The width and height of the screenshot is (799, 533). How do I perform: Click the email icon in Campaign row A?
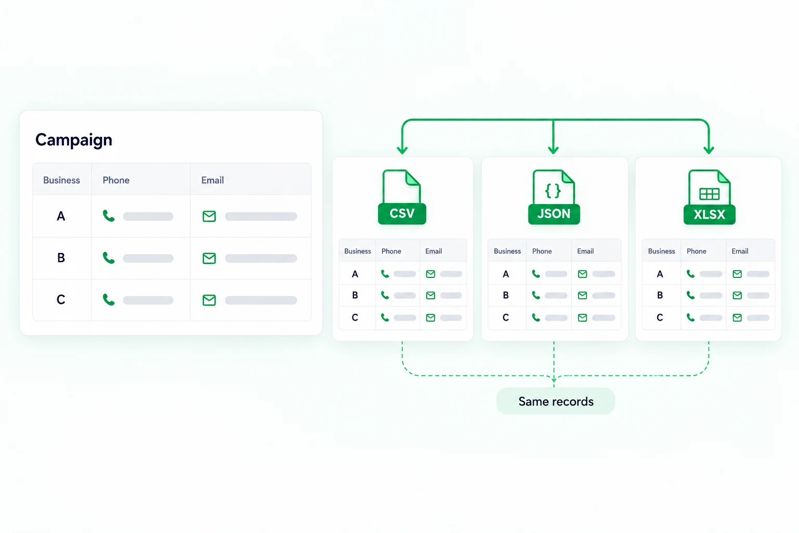[209, 216]
